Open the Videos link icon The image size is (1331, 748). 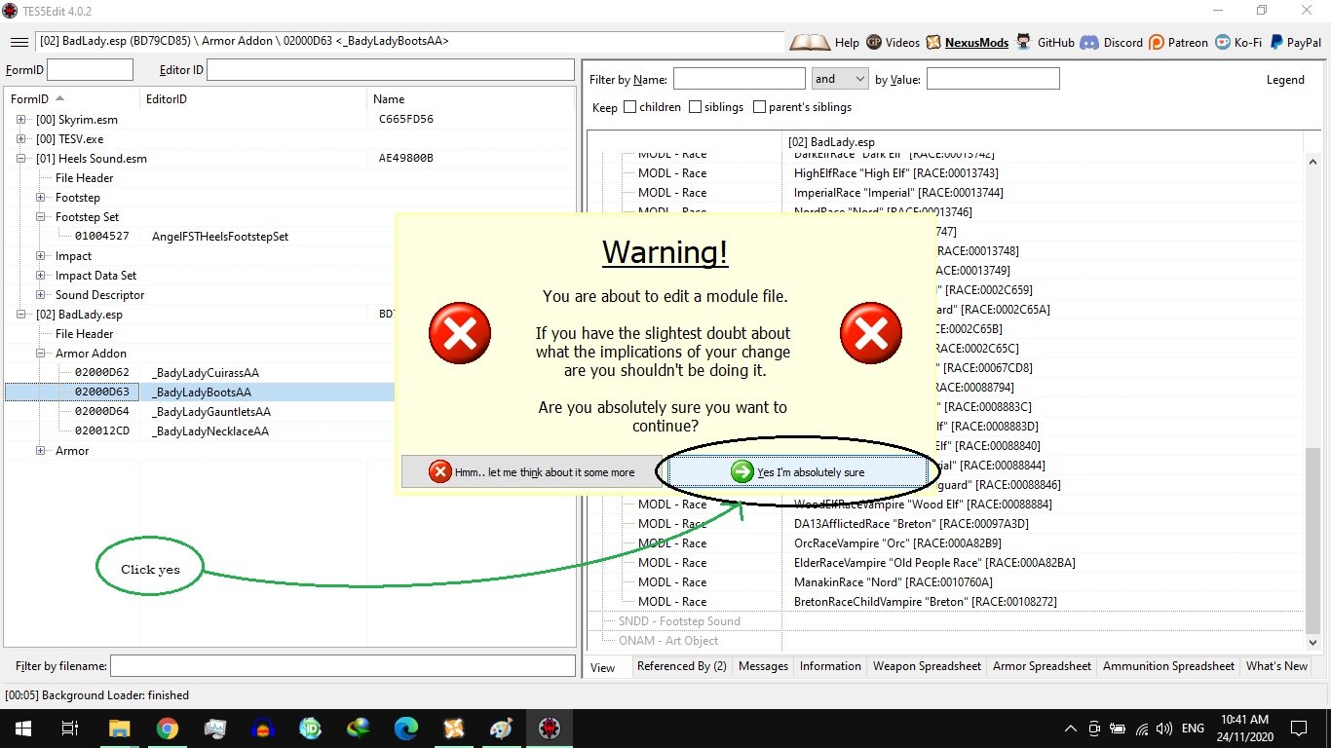tap(874, 42)
